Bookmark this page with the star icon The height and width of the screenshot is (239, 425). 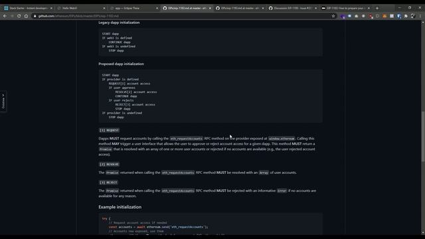(x=333, y=16)
